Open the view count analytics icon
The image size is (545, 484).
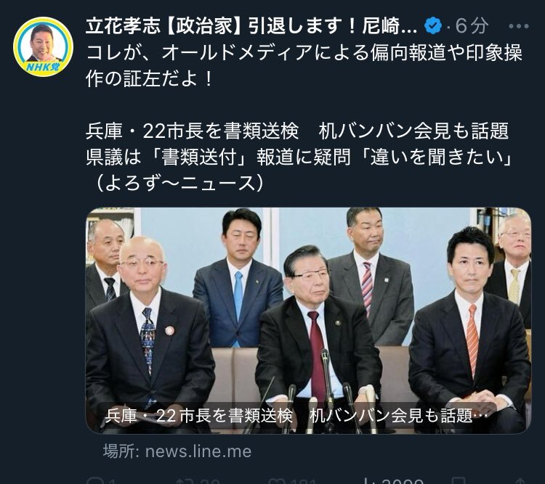point(369,481)
